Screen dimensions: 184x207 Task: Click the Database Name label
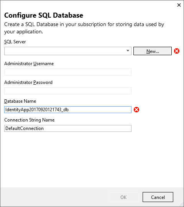(20, 101)
